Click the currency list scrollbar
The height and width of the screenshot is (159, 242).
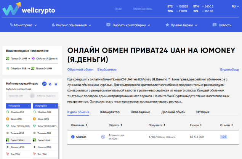point(59,131)
